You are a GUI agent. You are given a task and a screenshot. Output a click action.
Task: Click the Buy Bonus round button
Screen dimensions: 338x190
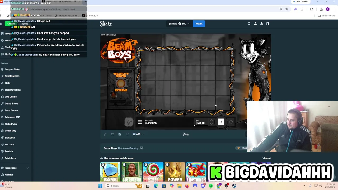[129, 122]
